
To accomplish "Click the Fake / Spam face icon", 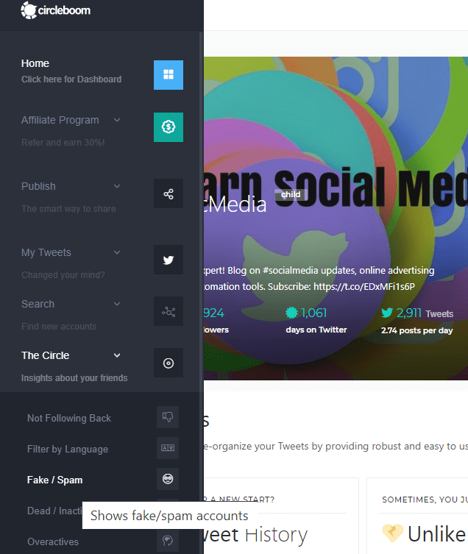I will click(168, 479).
